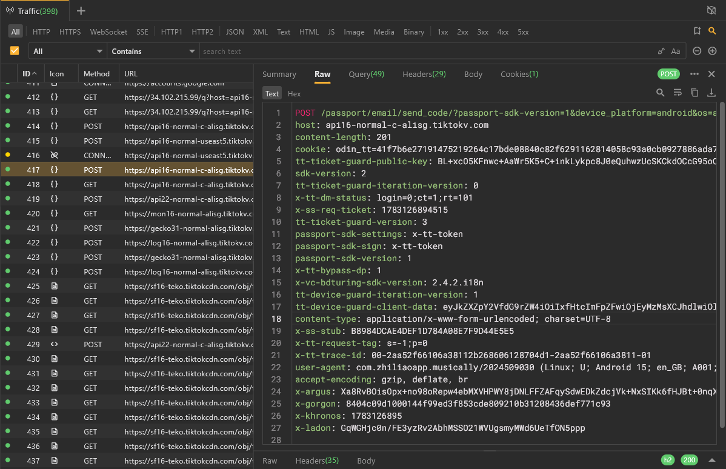Switch to the Summary tab
The width and height of the screenshot is (726, 469).
(279, 74)
